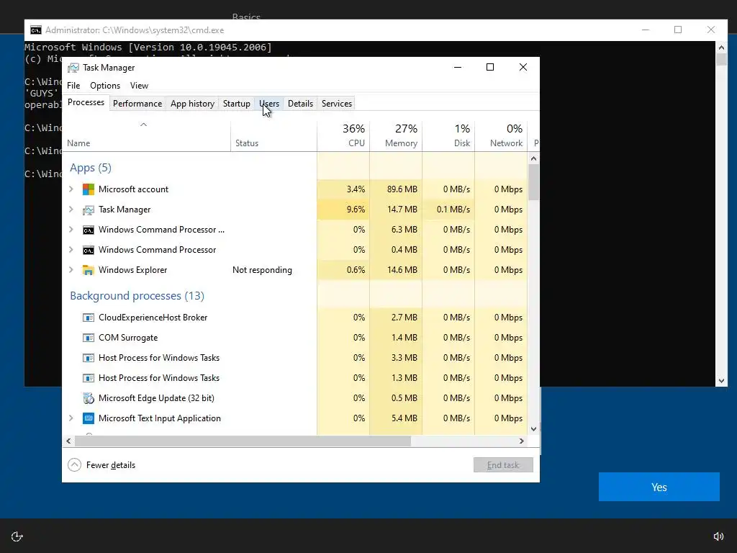Open the View menu
The image size is (737, 553).
(x=139, y=86)
